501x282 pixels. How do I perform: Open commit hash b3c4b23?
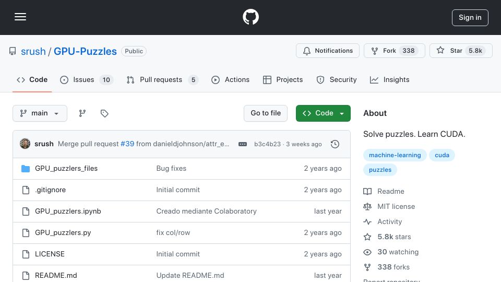pyautogui.click(x=267, y=144)
